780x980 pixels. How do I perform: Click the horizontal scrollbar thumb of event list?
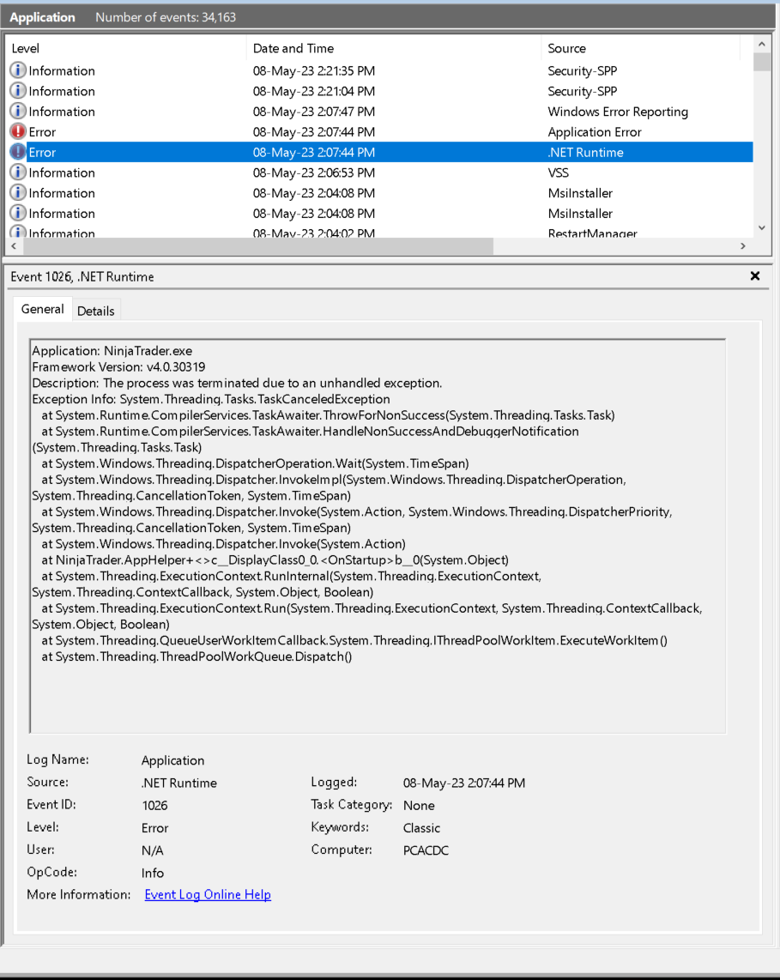(x=258, y=246)
